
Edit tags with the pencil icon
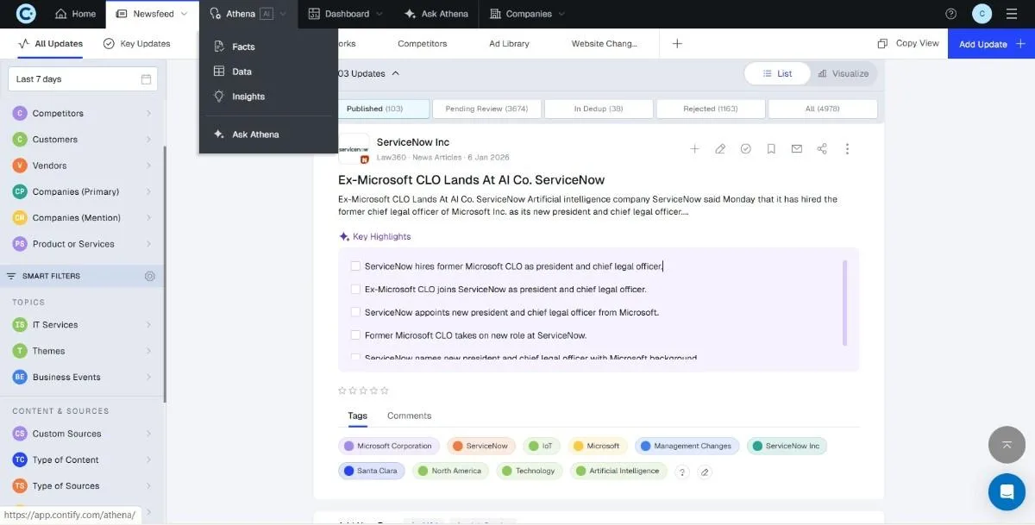point(705,472)
